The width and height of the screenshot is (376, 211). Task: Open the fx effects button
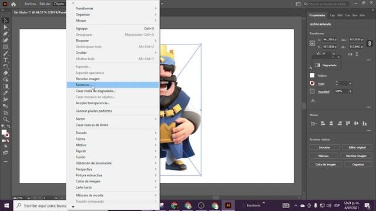coord(313,101)
